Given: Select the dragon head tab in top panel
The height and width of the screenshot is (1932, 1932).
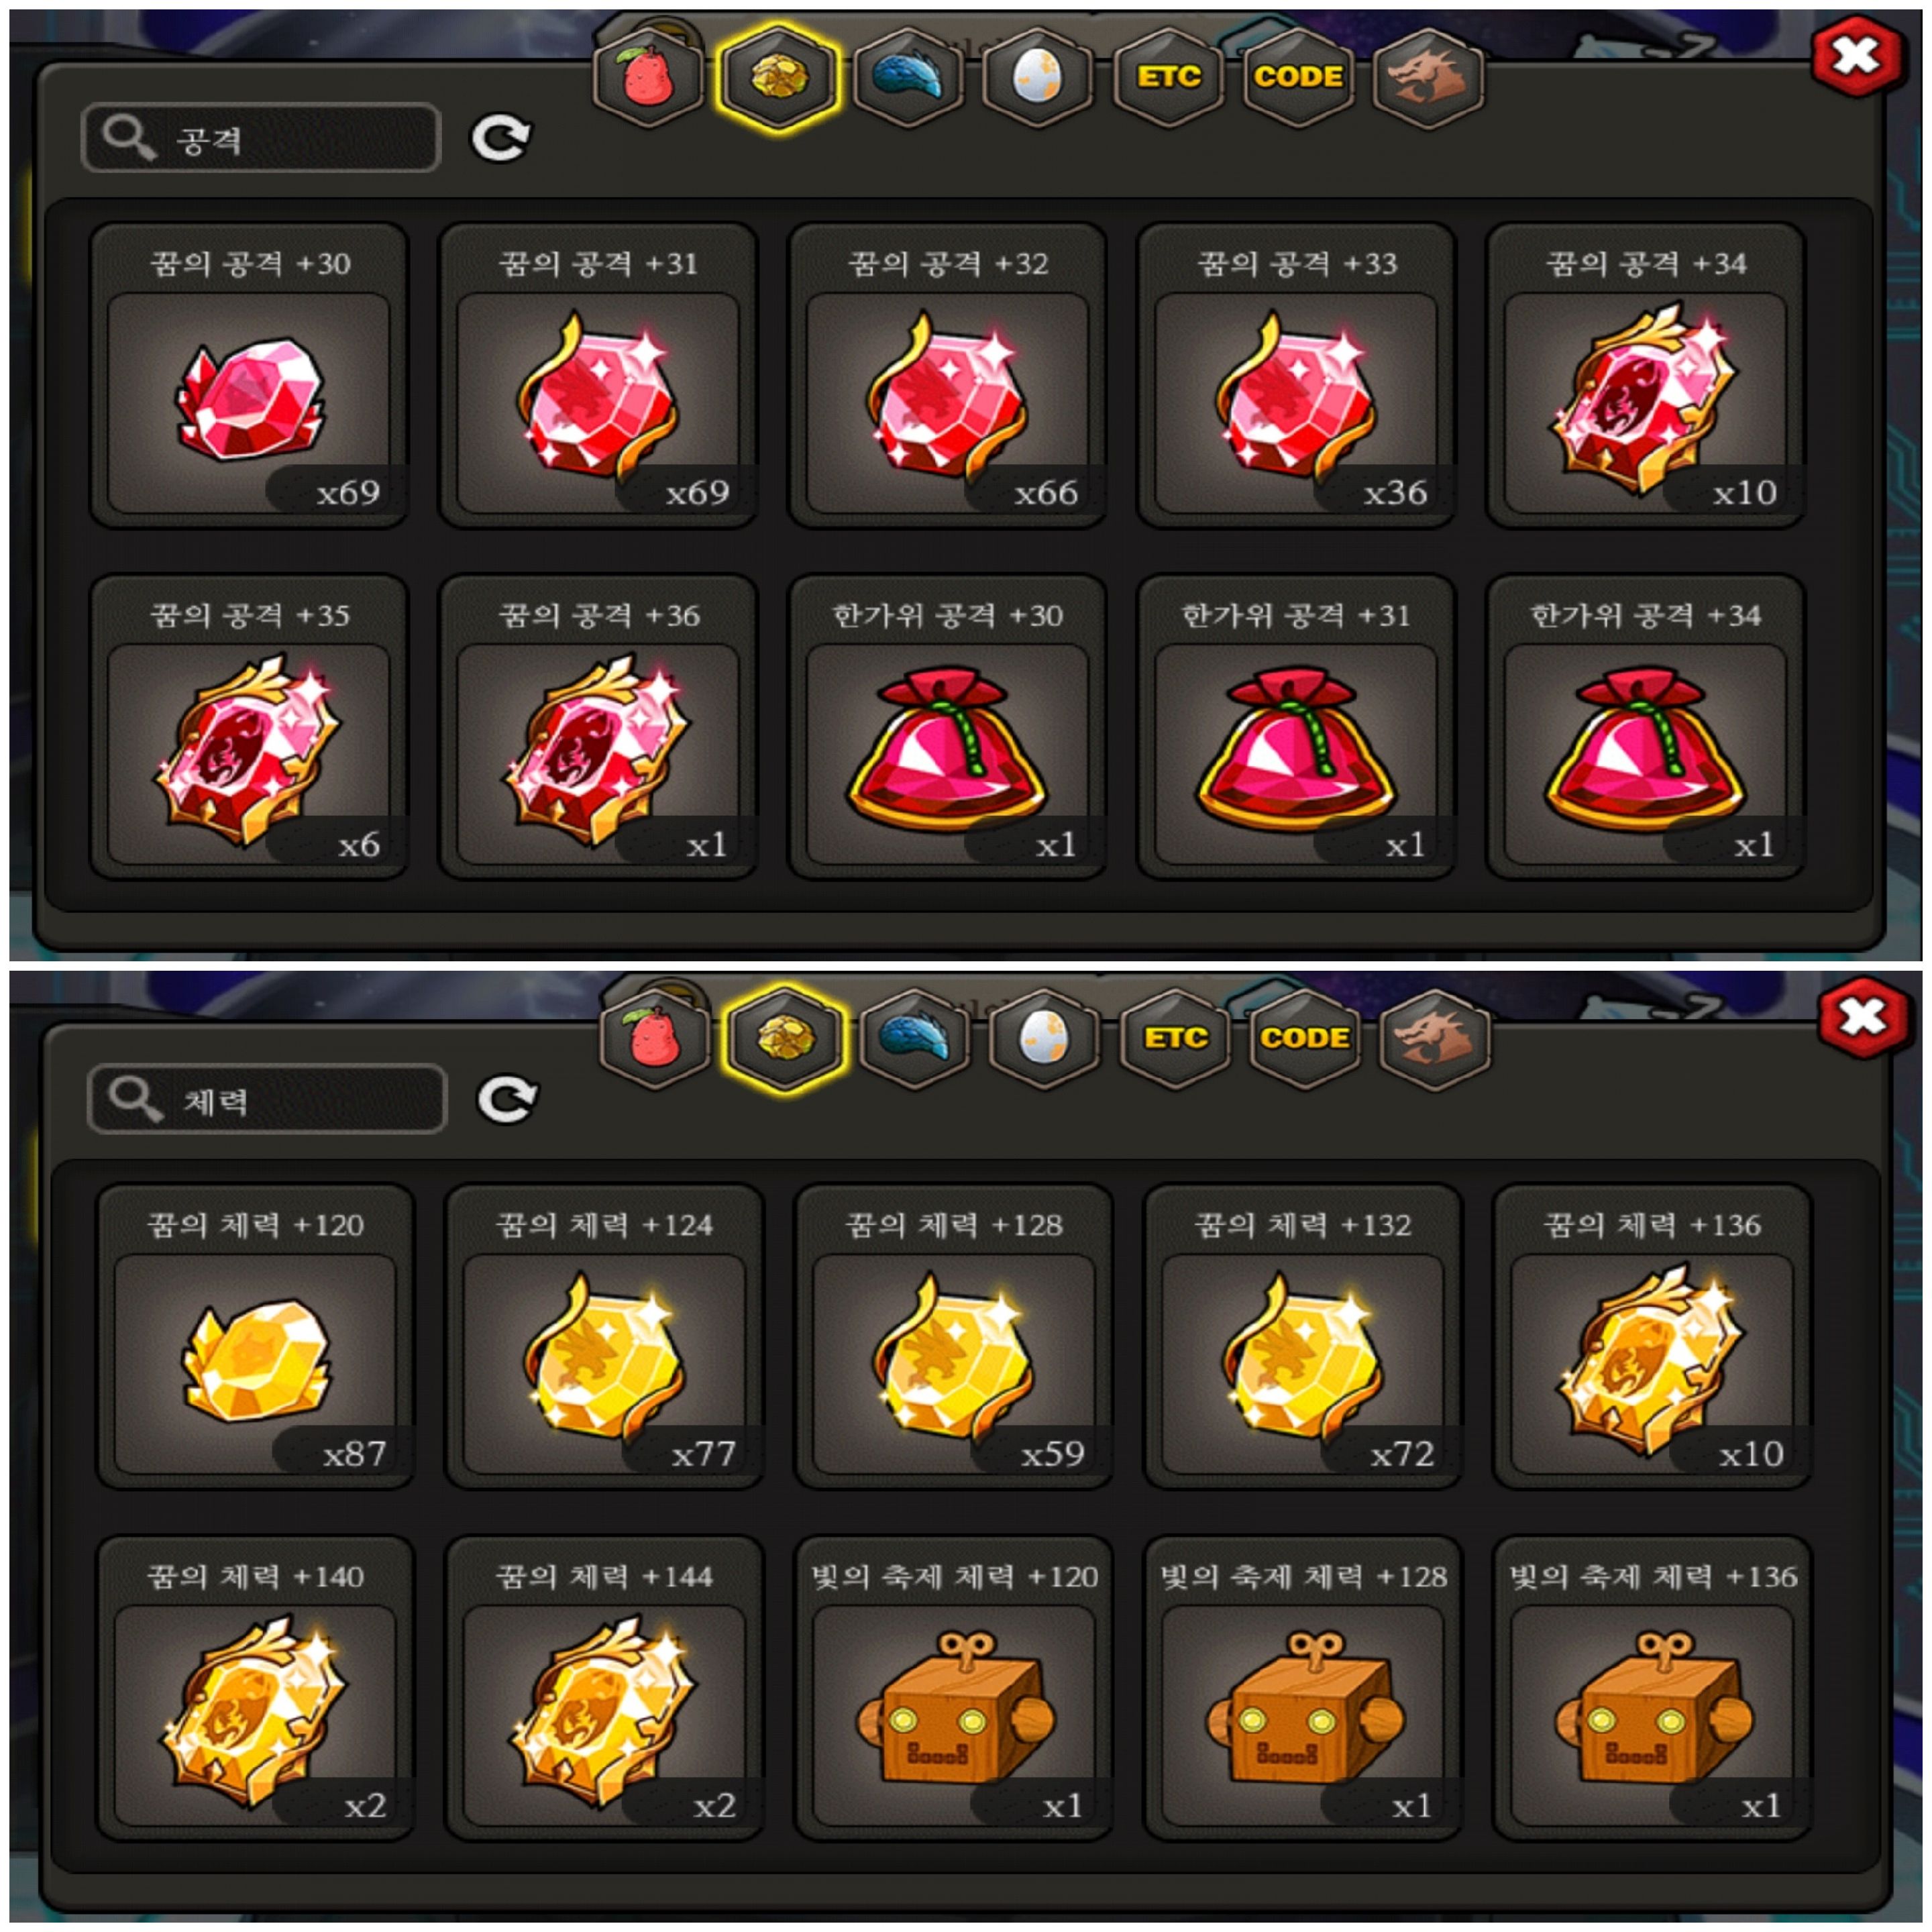Looking at the screenshot, I should pos(1428,78).
